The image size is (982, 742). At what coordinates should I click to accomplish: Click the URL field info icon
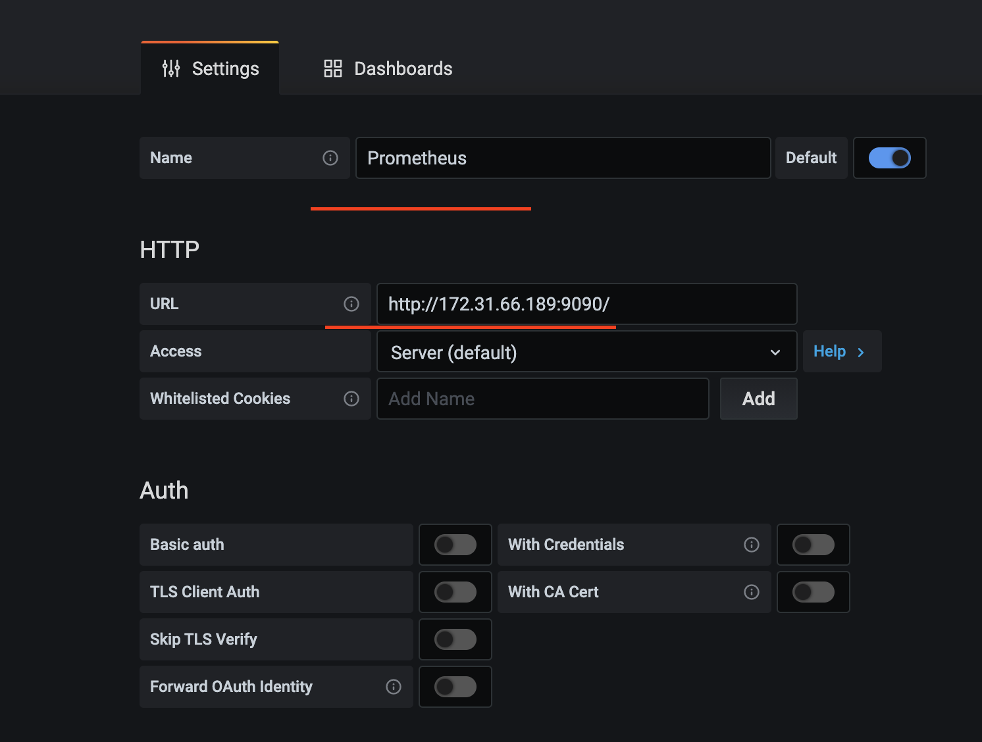click(x=351, y=304)
